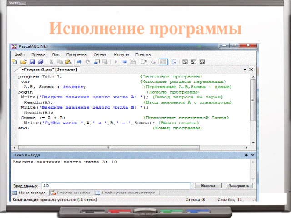Click the 'A,B, Summa : integer;' declaration line
The height and width of the screenshot is (218, 291).
pyautogui.click(x=55, y=87)
